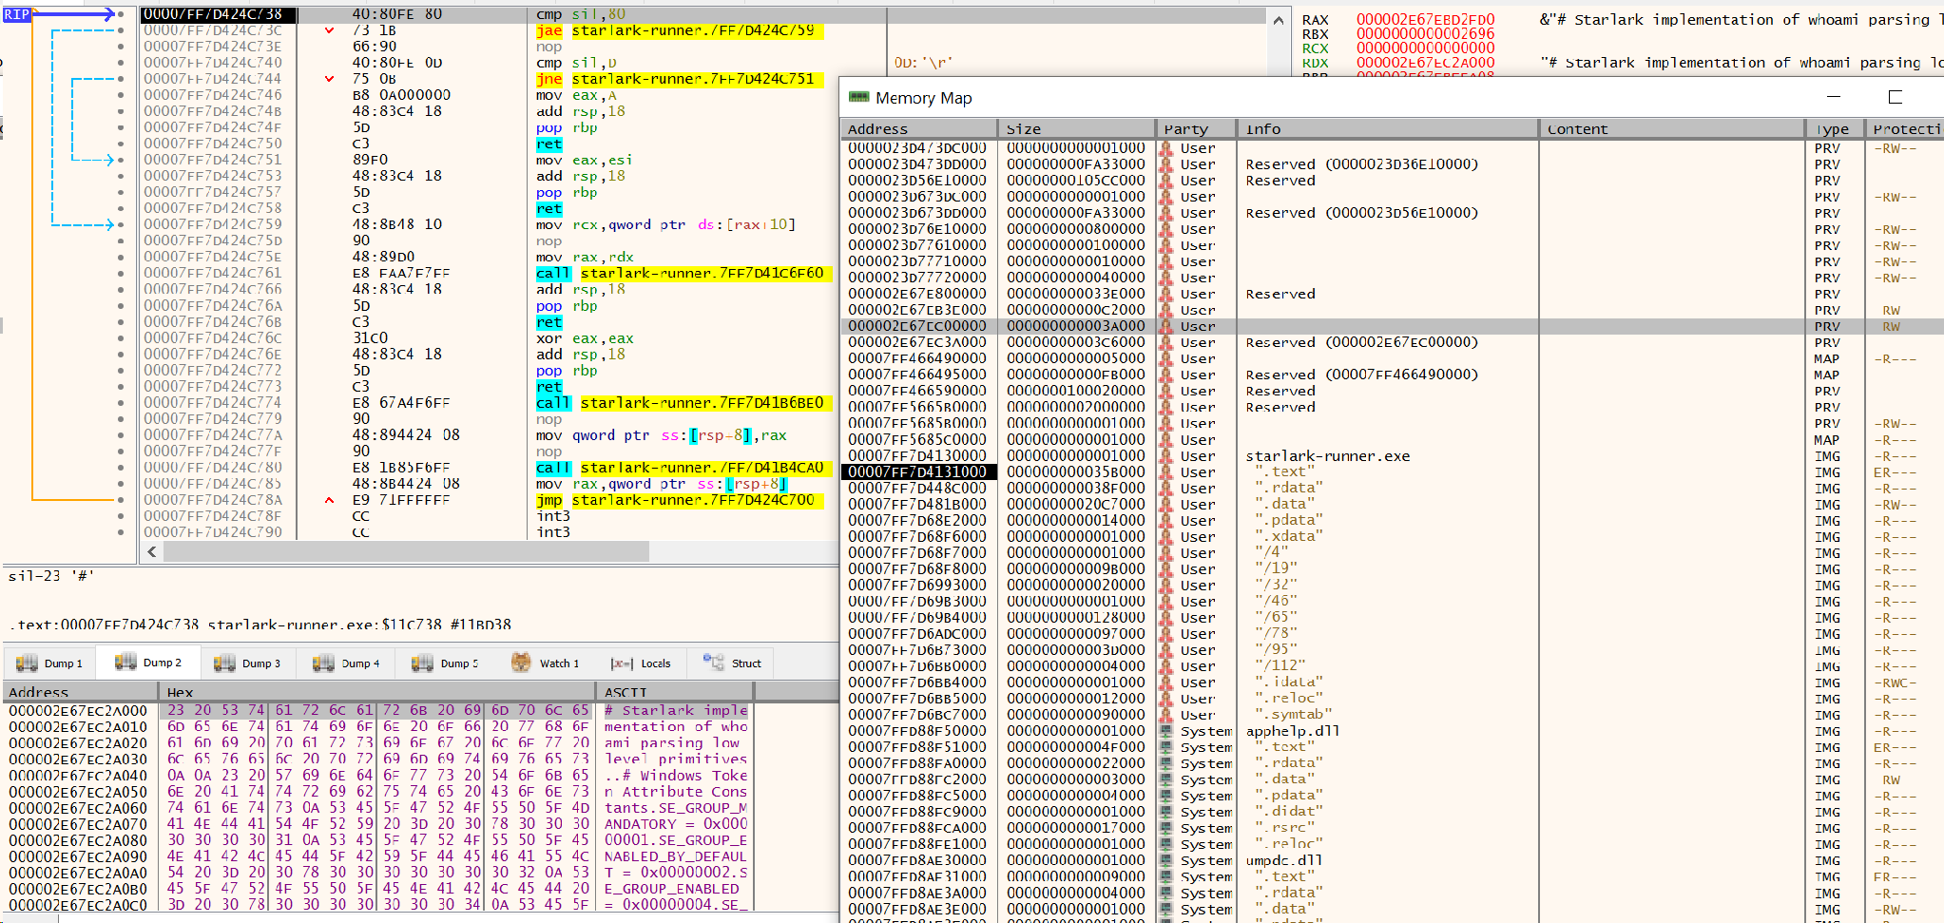The width and height of the screenshot is (1944, 923).
Task: Select the RBX register value 0000000000002696
Action: [1425, 33]
